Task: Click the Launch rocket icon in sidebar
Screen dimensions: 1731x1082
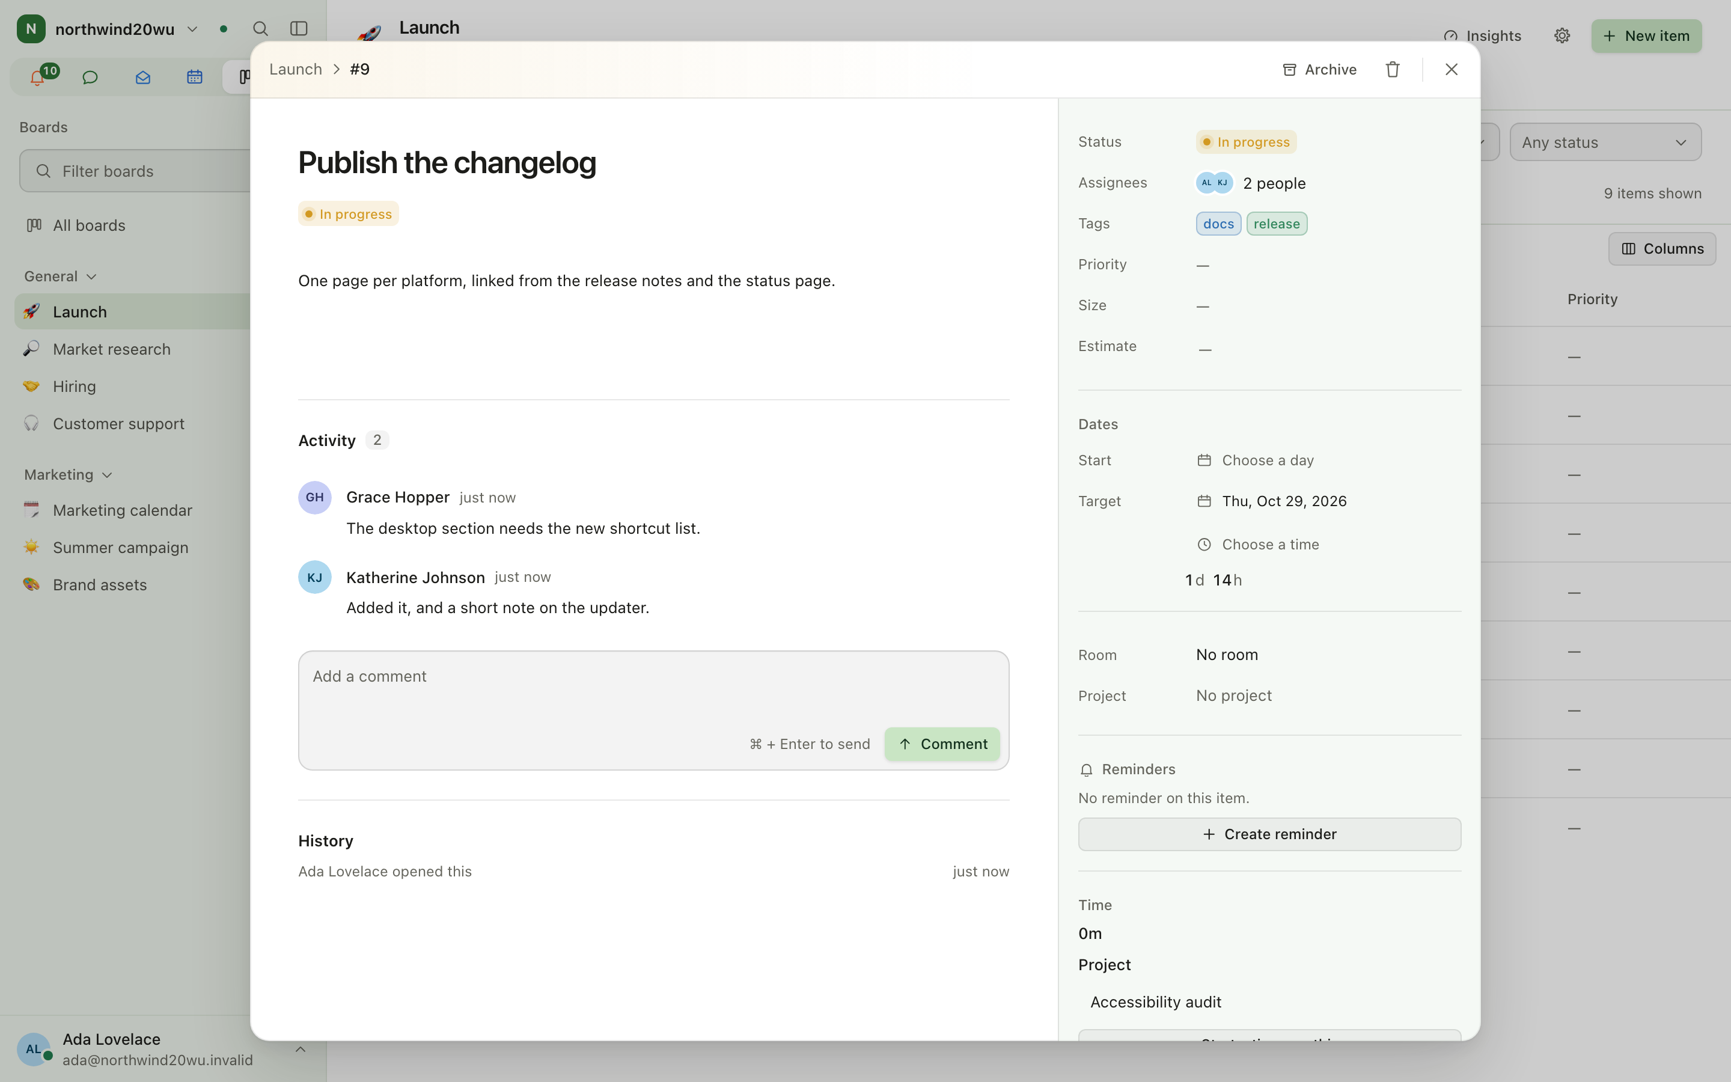Action: pyautogui.click(x=31, y=311)
